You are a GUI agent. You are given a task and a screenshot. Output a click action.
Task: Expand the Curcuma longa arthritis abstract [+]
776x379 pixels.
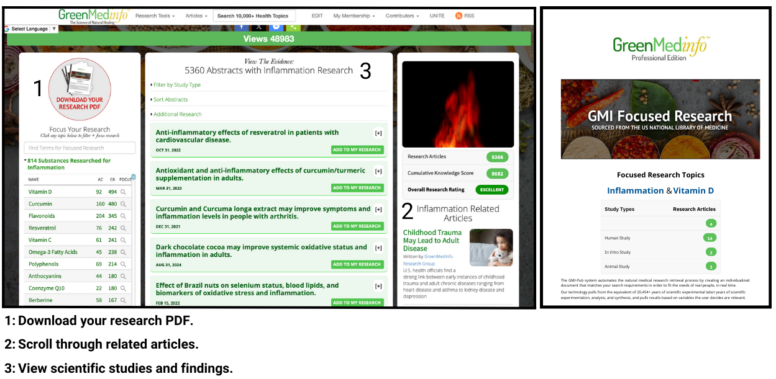point(378,210)
